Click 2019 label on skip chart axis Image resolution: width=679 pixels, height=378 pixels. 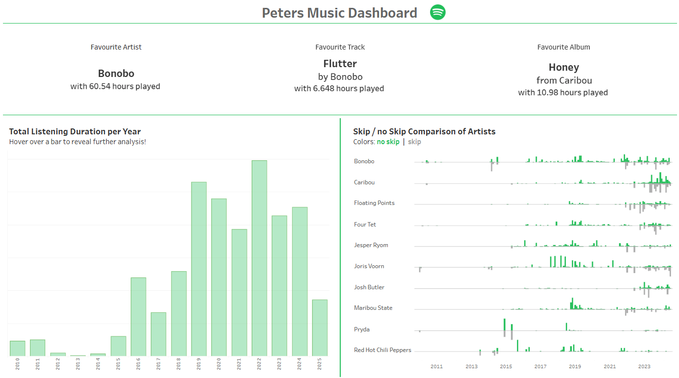[575, 366]
